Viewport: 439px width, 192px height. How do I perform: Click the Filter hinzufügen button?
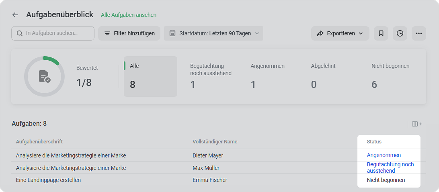click(129, 33)
